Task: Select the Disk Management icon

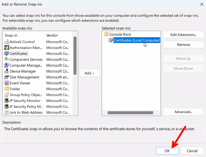Action: click(7, 77)
